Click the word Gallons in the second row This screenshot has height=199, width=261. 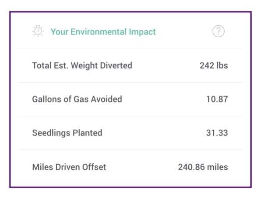[47, 99]
